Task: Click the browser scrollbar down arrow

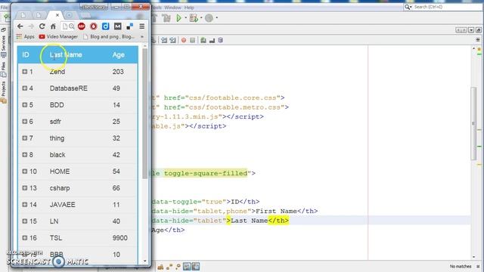Action: point(144,261)
